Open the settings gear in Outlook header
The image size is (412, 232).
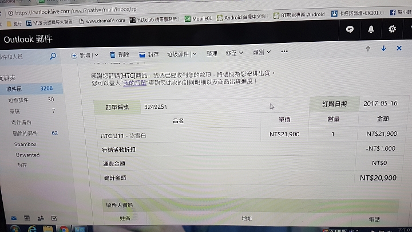coord(393,29)
